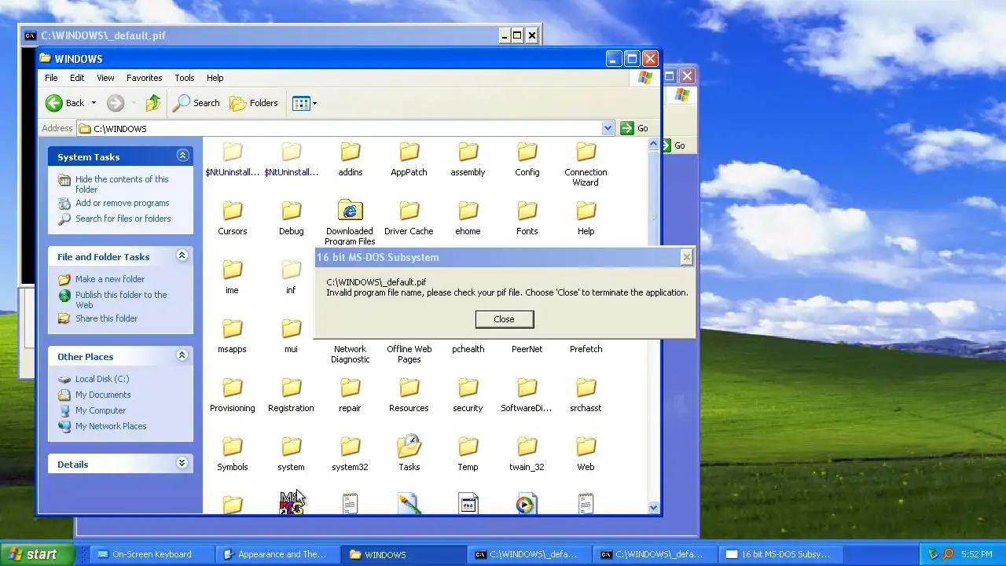Open the Resources folder
The width and height of the screenshot is (1006, 566).
(409, 395)
